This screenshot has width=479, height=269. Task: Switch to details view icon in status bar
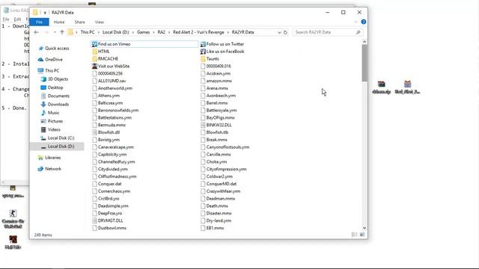(x=354, y=235)
